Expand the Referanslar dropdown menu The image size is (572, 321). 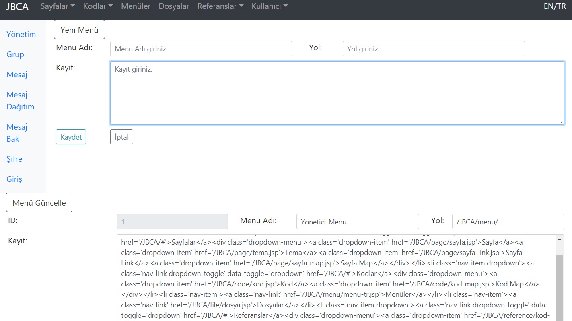coord(220,6)
